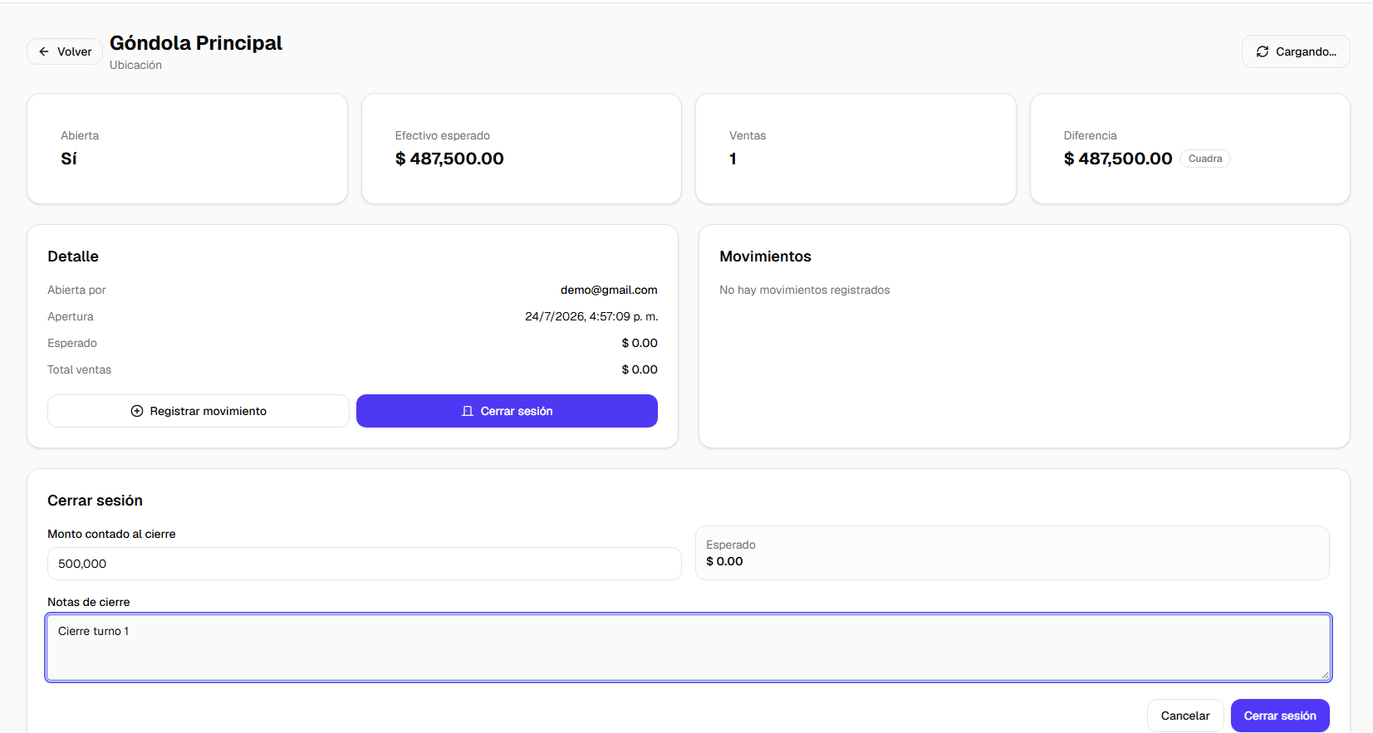Click the Efectivo esperado amount $ 487,500.00
This screenshot has height=733, width=1373.
pyautogui.click(x=449, y=159)
